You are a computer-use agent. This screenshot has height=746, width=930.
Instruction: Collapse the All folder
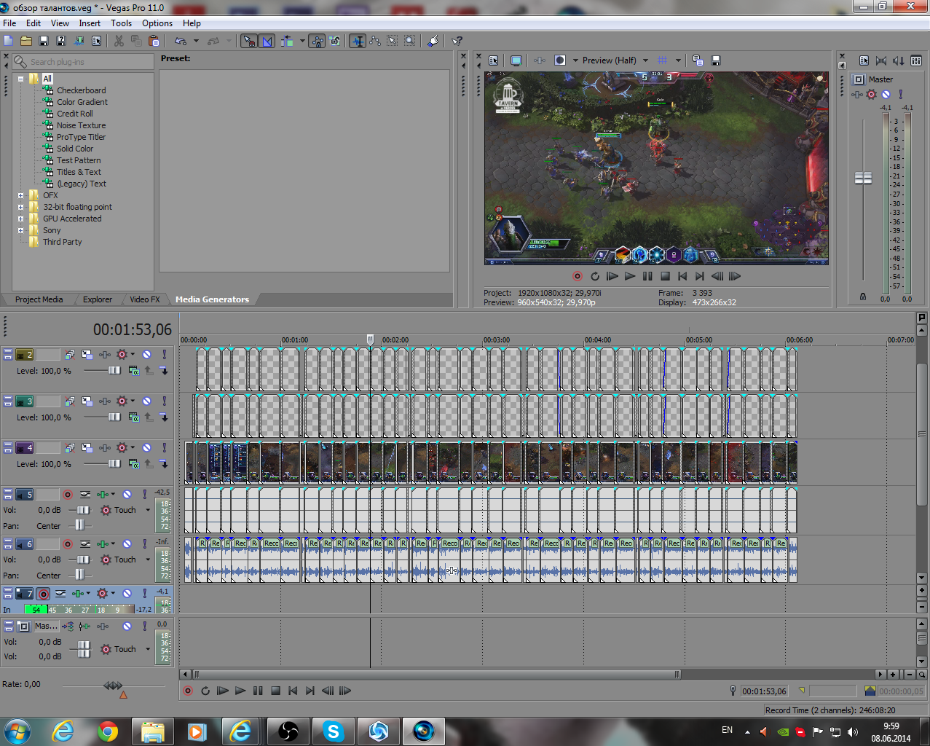pos(20,79)
